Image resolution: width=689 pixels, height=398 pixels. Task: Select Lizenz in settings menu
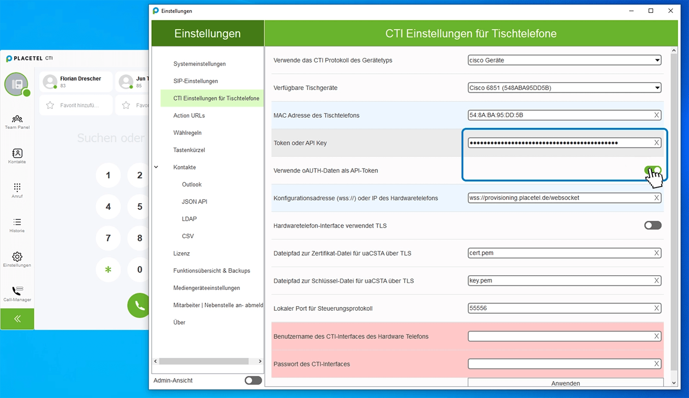pos(181,253)
